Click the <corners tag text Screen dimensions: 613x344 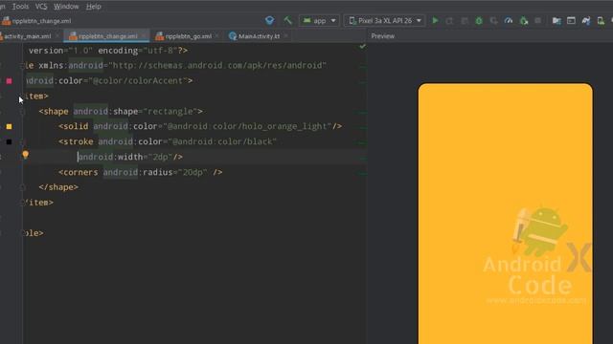click(79, 172)
